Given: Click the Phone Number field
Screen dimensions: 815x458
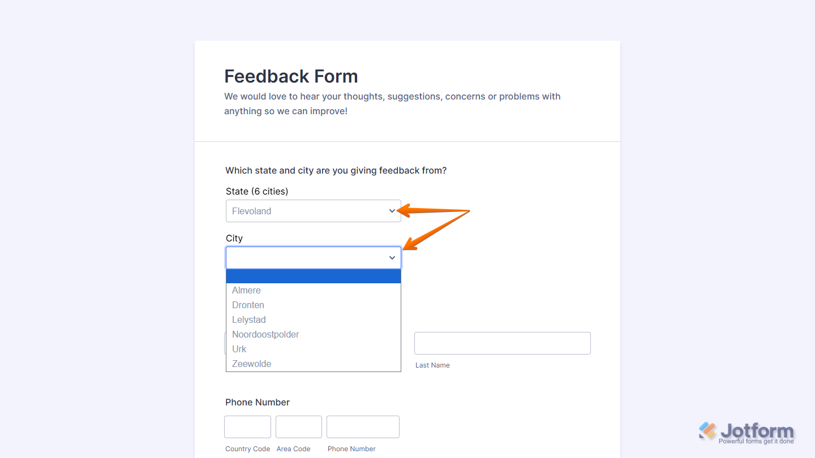Looking at the screenshot, I should pos(362,427).
